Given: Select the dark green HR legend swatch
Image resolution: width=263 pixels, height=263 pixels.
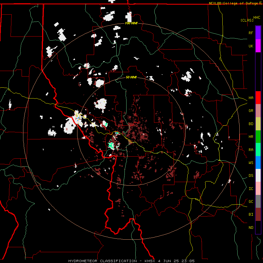Looking at the screenshot, I should point(258,136).
